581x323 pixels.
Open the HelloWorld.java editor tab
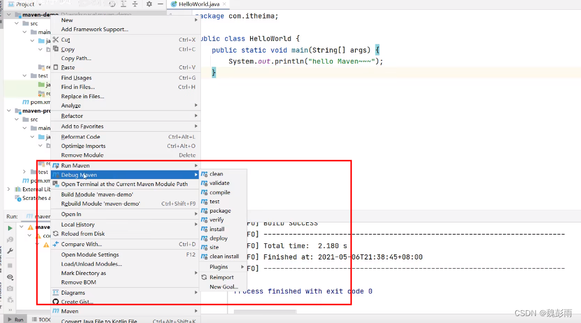(199, 4)
